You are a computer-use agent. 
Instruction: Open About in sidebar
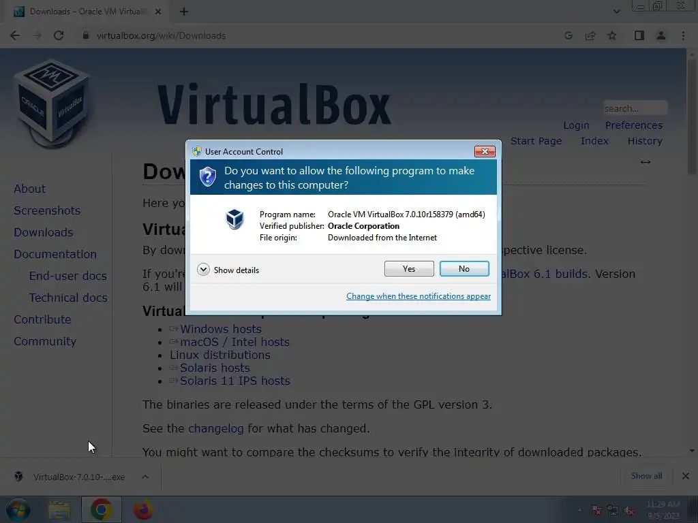pos(29,189)
